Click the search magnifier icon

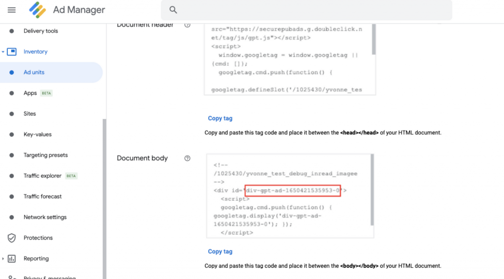[x=173, y=10]
